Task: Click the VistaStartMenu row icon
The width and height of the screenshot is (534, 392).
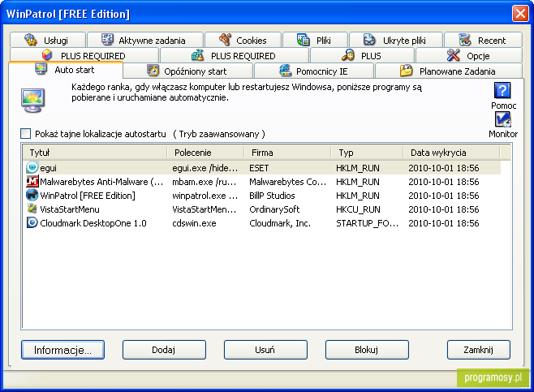Action: point(32,209)
